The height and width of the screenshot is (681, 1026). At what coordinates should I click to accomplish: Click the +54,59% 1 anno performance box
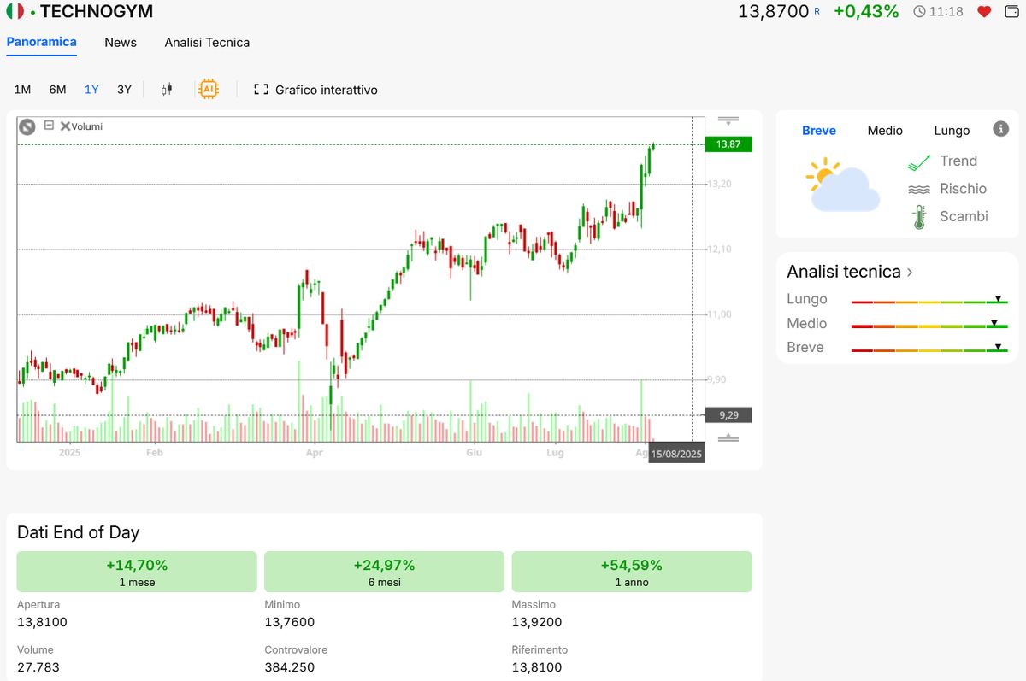pos(632,572)
